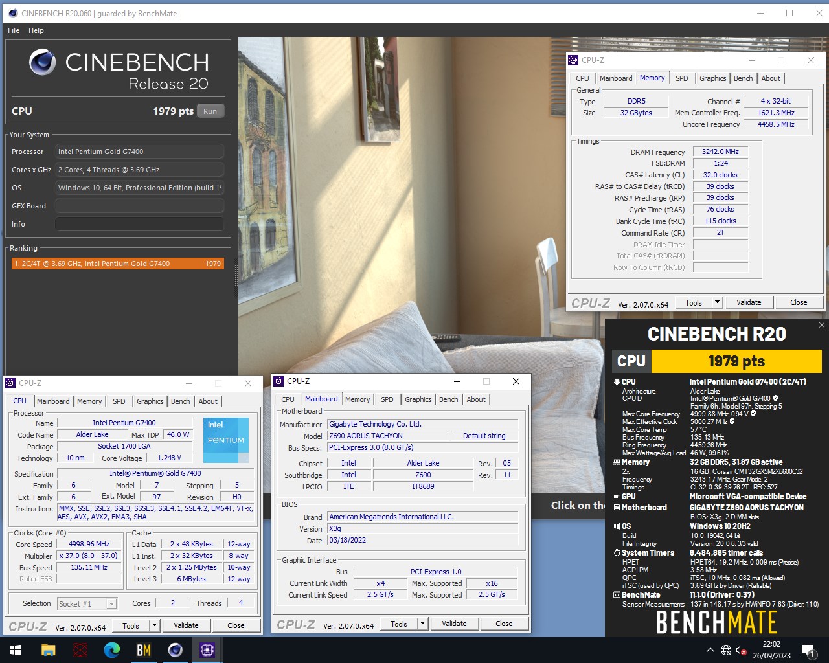Image resolution: width=829 pixels, height=663 pixels.
Task: Click Validate in CPU-Z CPU window
Action: coord(186,625)
